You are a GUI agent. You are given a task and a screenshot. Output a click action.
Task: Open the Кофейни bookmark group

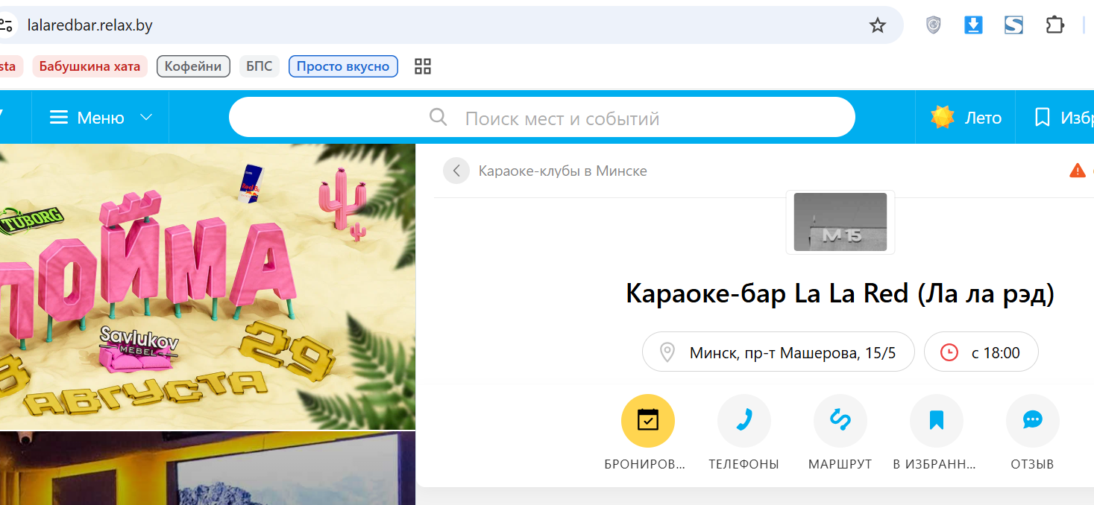tap(193, 66)
